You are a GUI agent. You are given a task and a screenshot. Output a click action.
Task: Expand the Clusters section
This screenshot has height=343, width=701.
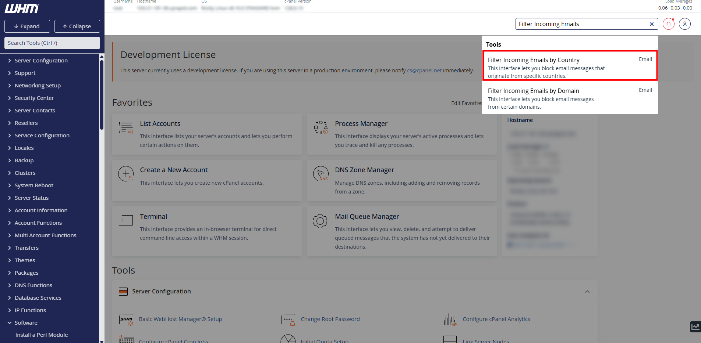(25, 173)
